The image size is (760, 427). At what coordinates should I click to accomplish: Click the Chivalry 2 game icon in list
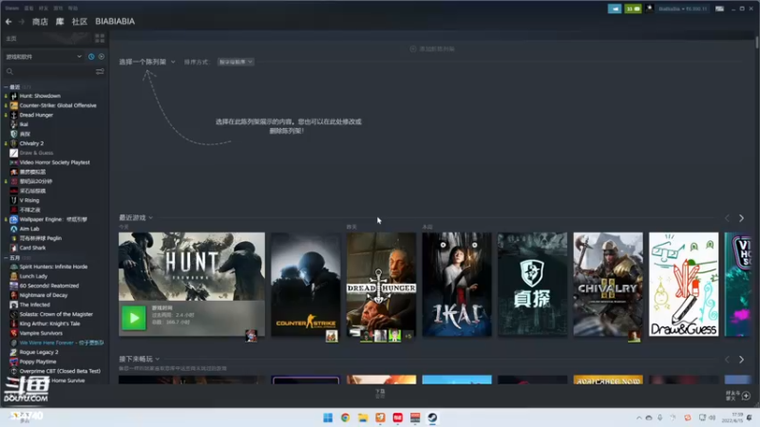point(13,143)
